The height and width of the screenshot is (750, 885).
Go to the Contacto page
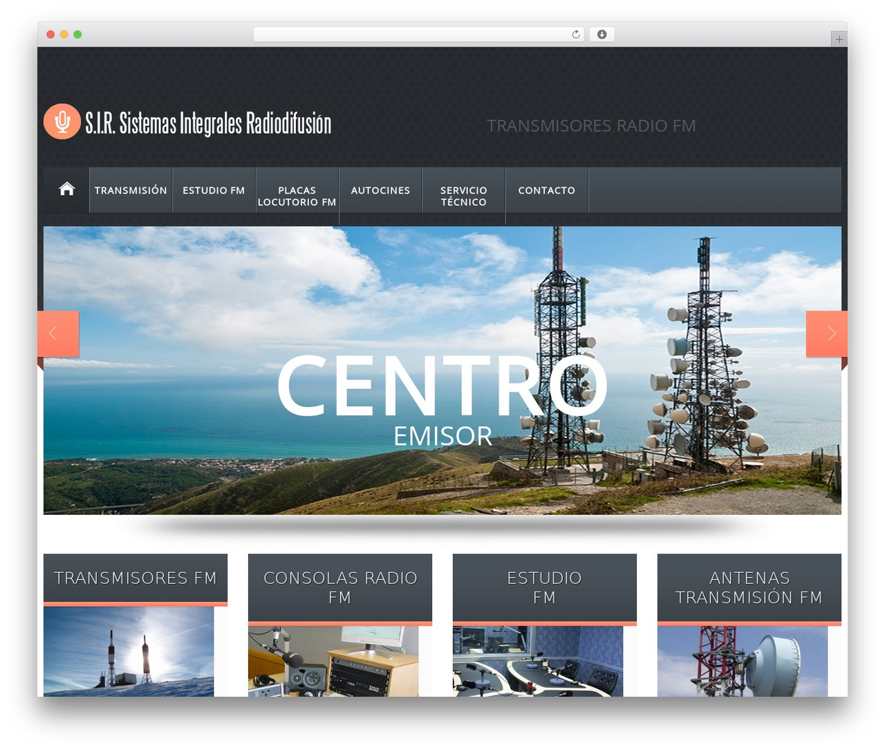pyautogui.click(x=547, y=190)
